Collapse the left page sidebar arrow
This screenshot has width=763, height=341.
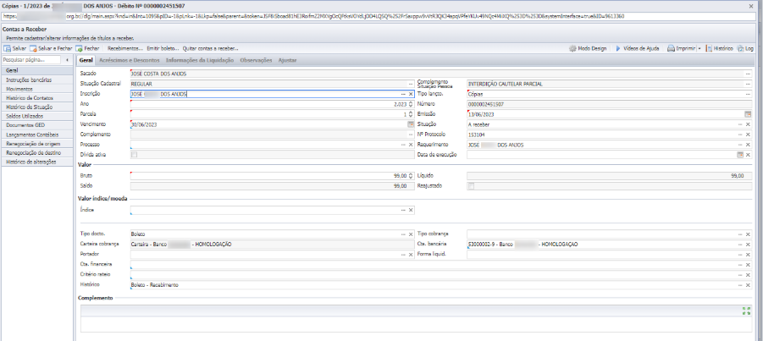click(67, 60)
